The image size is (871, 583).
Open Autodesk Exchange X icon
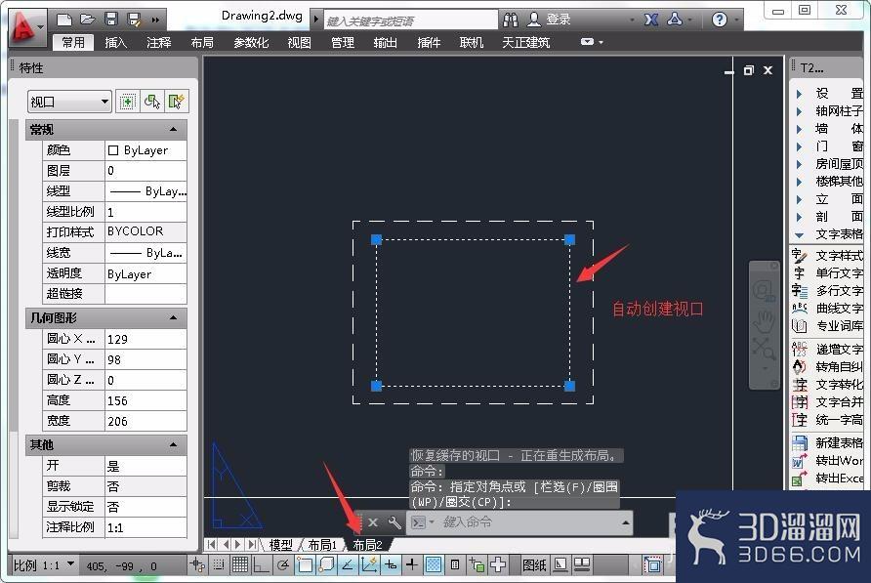[x=651, y=20]
